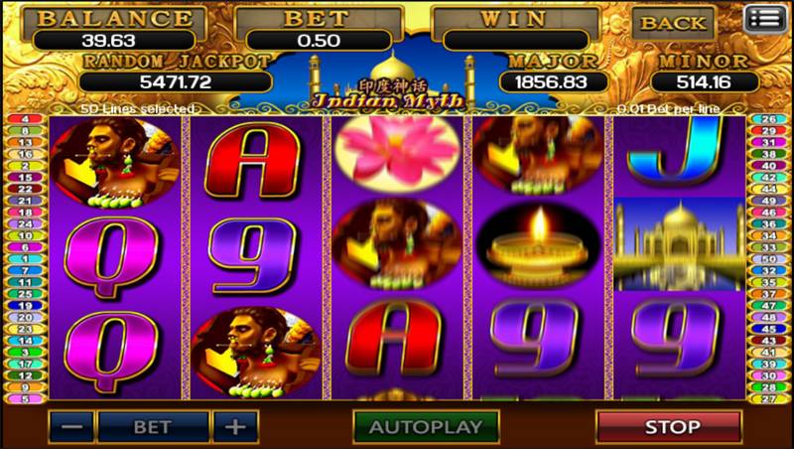Click the BACK button
Image resolution: width=794 pixels, height=449 pixels.
(x=673, y=23)
